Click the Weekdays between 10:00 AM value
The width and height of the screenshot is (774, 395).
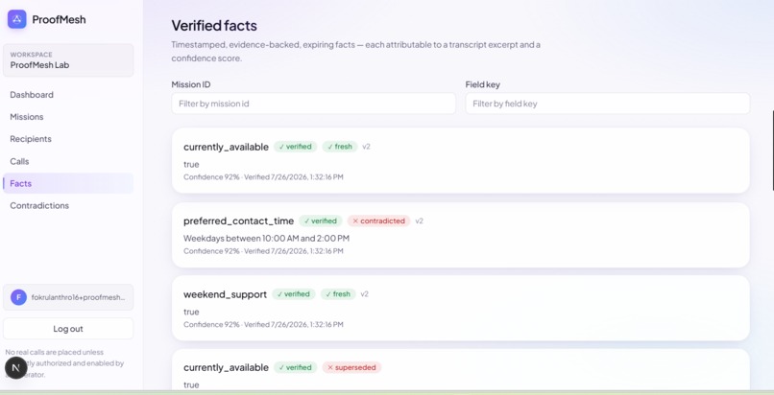click(267, 239)
